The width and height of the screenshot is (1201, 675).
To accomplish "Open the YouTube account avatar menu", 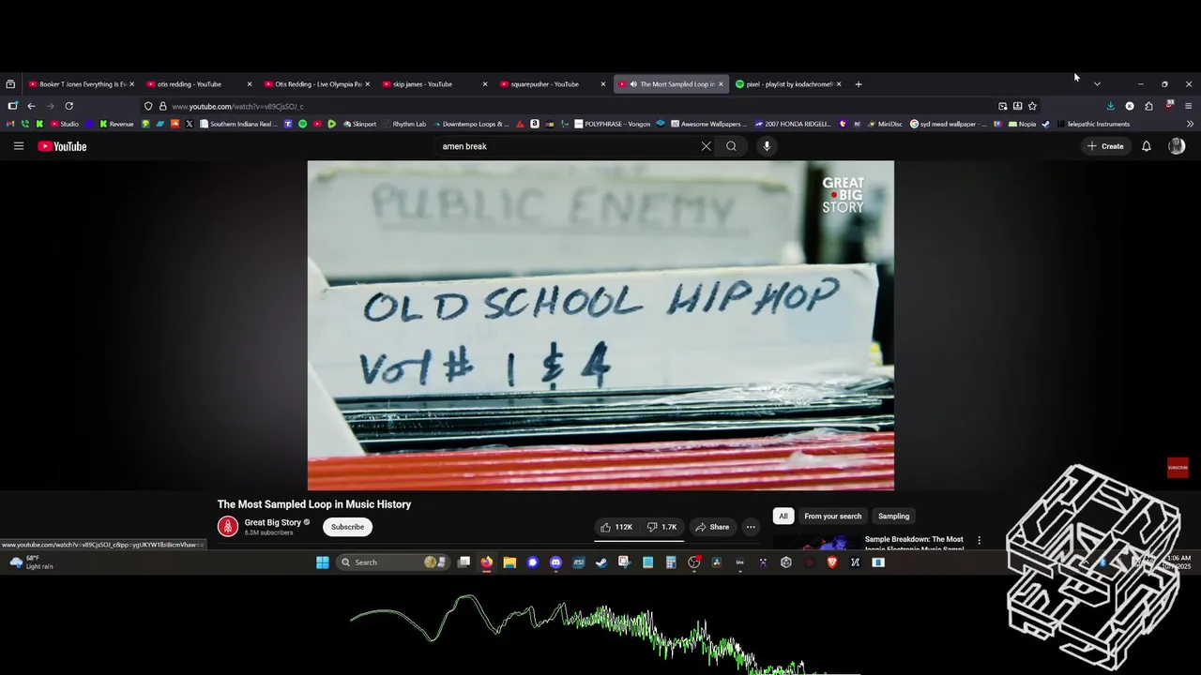I will pyautogui.click(x=1177, y=146).
